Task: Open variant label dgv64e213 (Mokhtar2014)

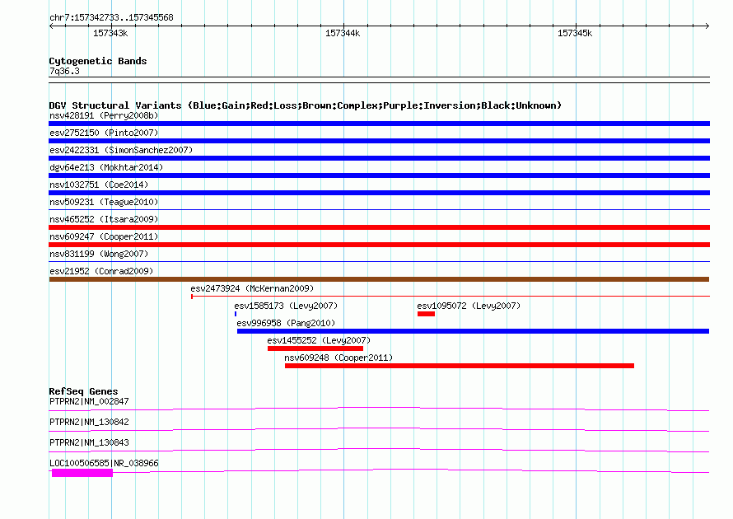Action: click(x=106, y=167)
